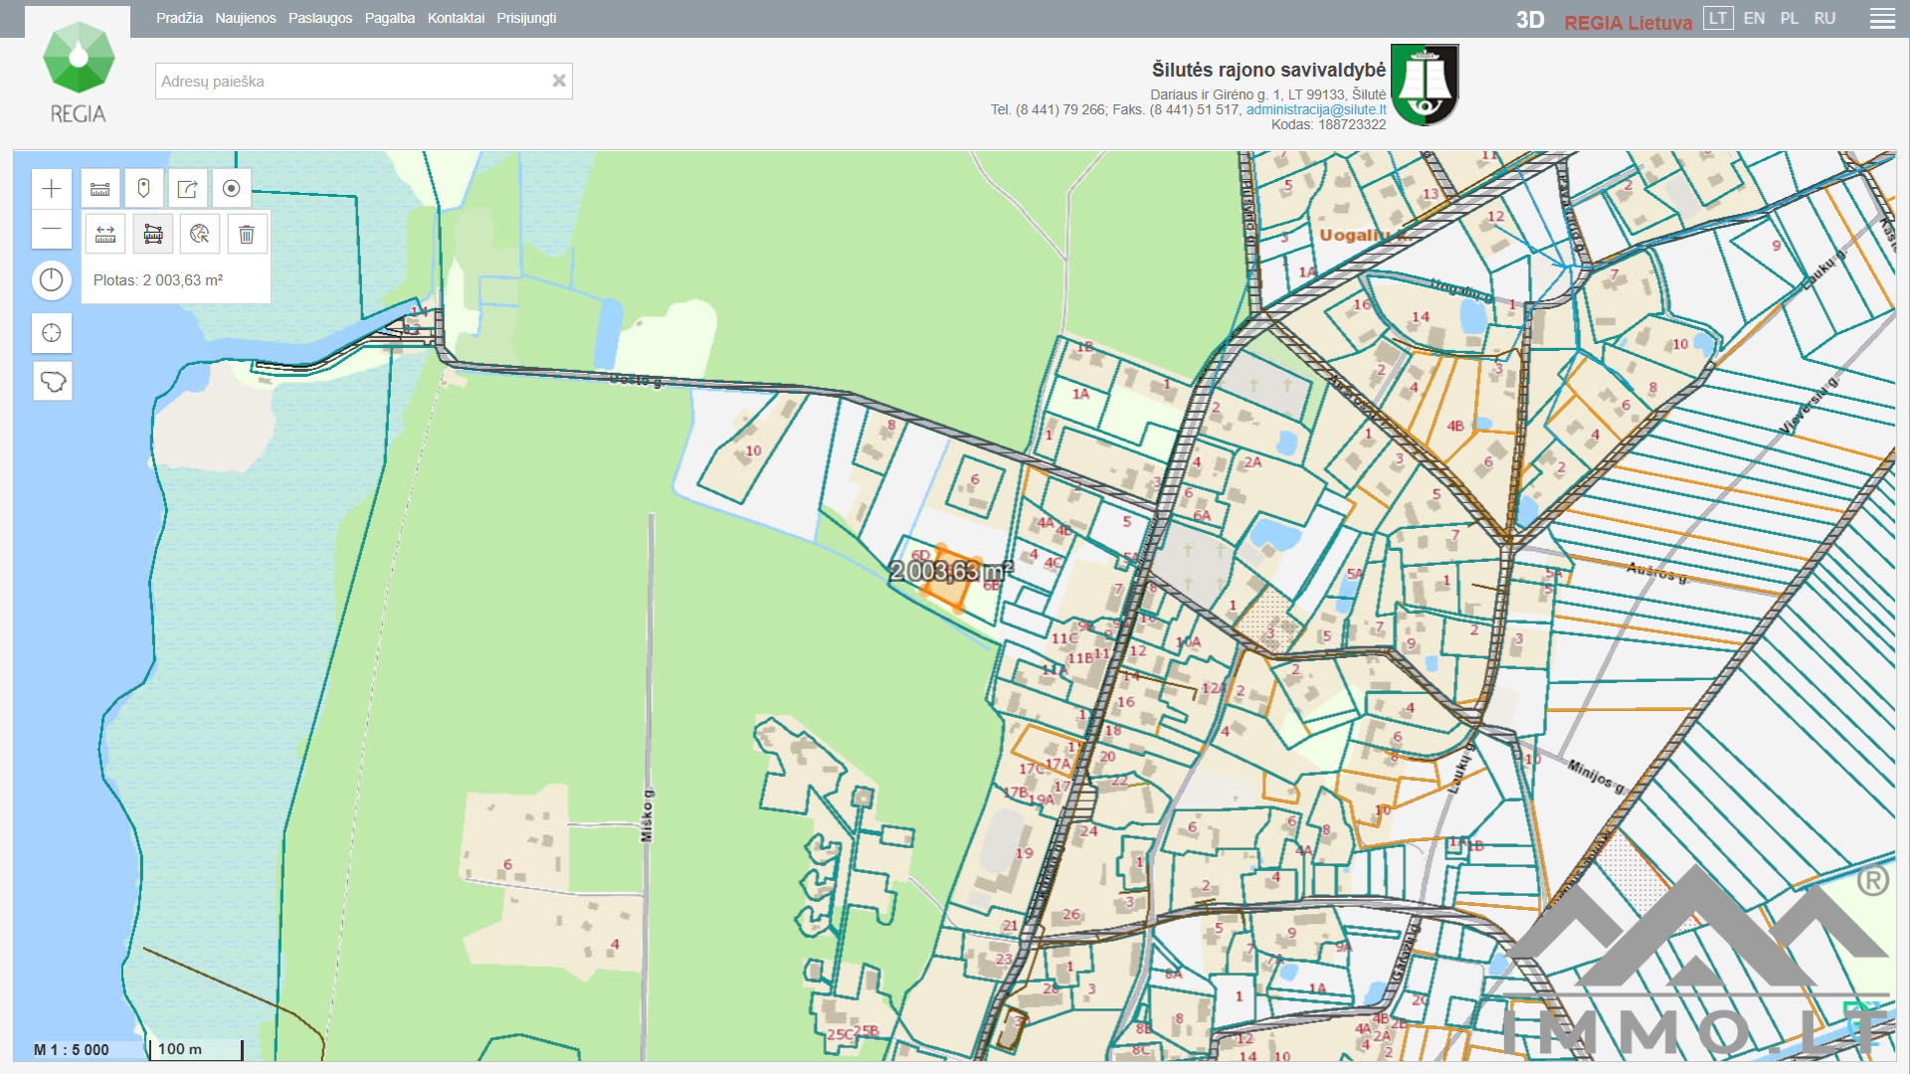Open the share map export icon
1910x1074 pixels.
188,189
